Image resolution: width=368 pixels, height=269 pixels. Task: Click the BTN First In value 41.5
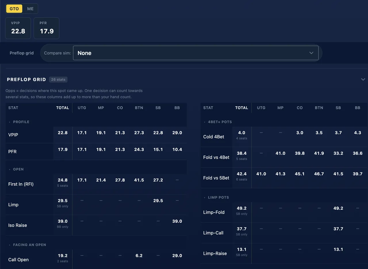tap(139, 180)
